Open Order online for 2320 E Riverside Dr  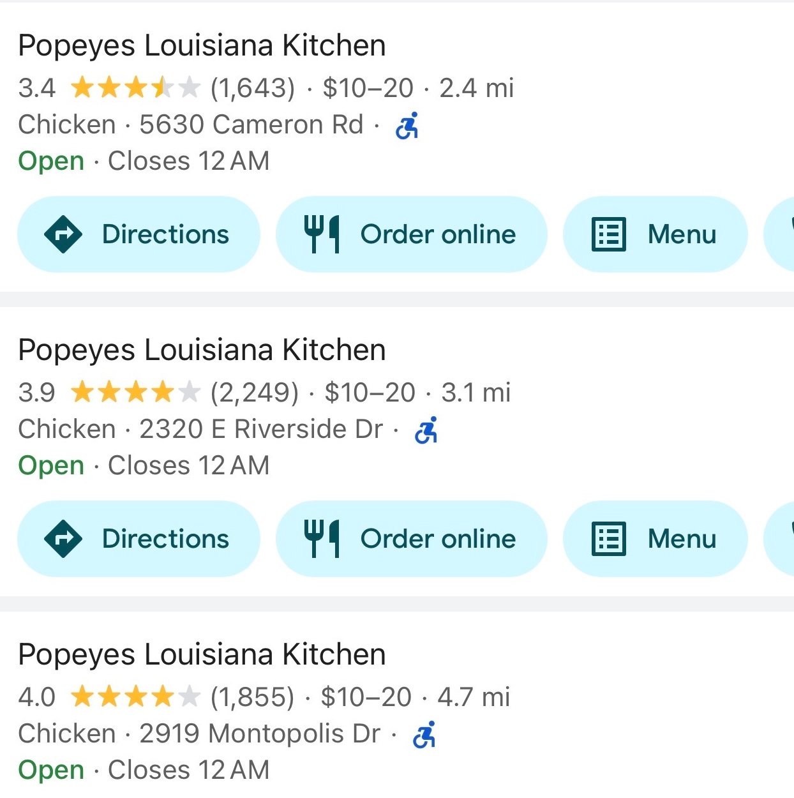(x=438, y=539)
